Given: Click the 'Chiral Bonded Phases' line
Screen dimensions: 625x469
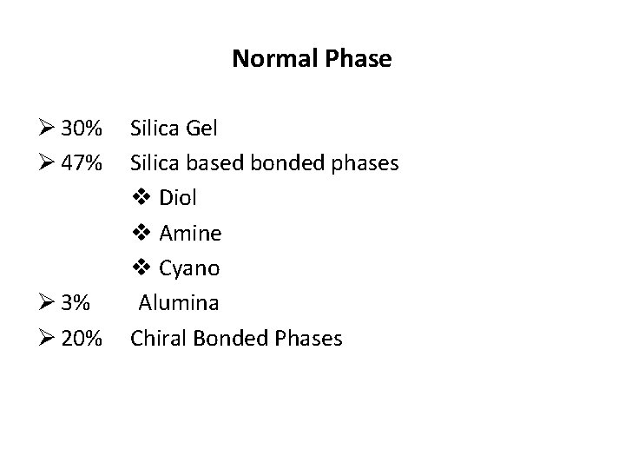Looking at the screenshot, I should [236, 338].
